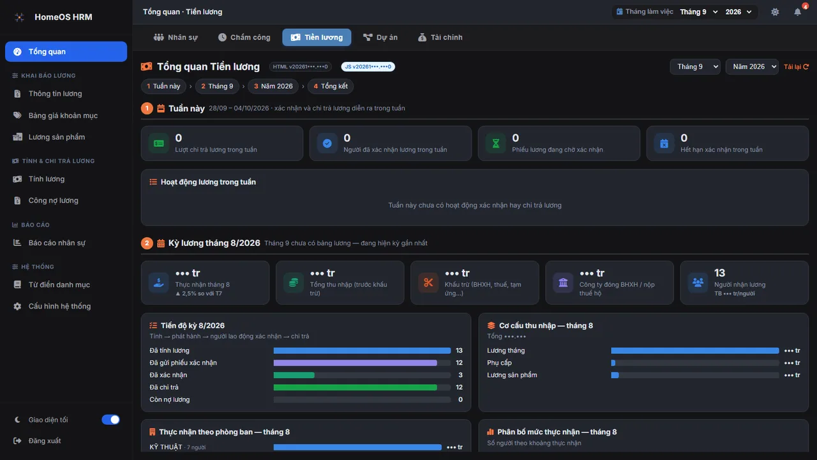Image resolution: width=817 pixels, height=460 pixels.
Task: Click the Báo cáo nhân sự chart icon
Action: point(17,243)
